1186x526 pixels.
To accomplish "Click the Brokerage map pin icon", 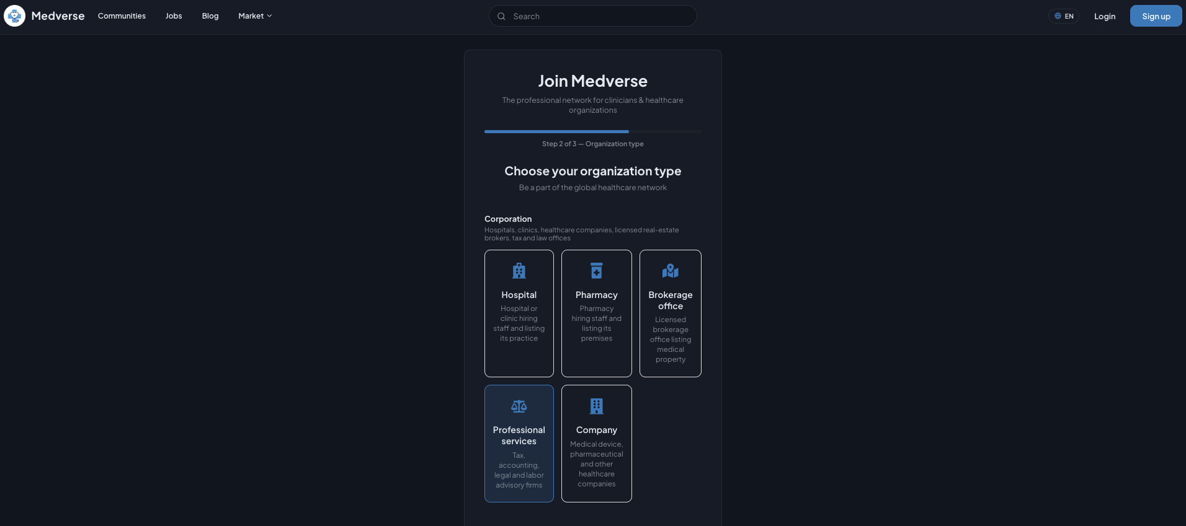I will coord(671,271).
